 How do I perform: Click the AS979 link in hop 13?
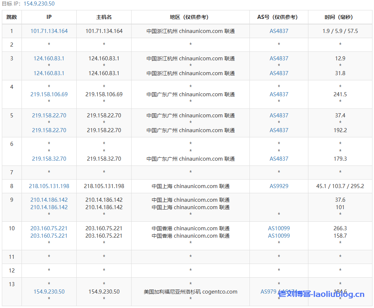point(268,291)
